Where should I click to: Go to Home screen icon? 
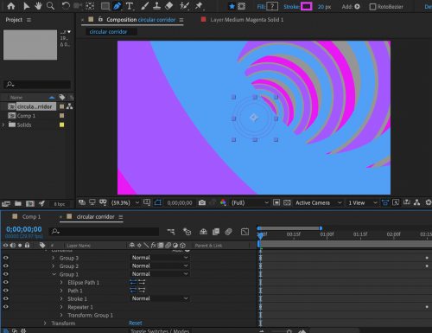[x=11, y=6]
